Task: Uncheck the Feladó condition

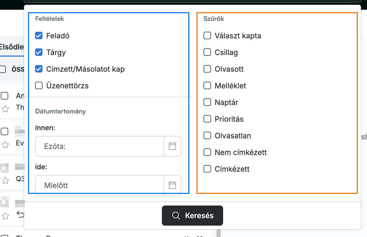Action: click(39, 35)
